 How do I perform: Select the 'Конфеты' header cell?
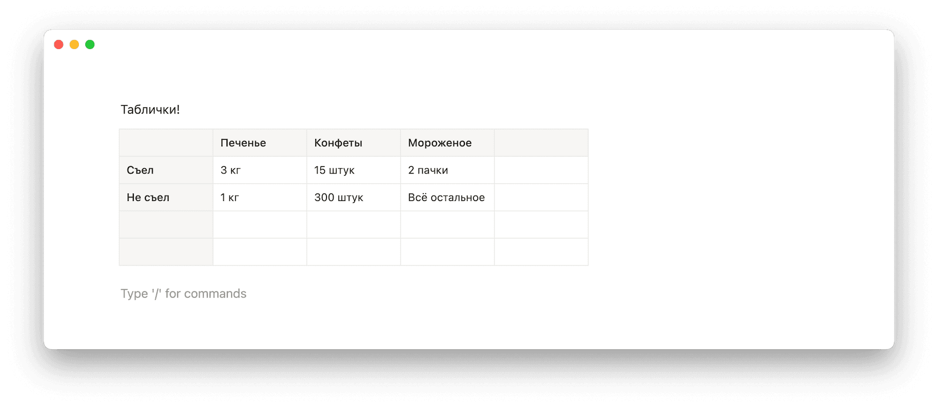(353, 143)
